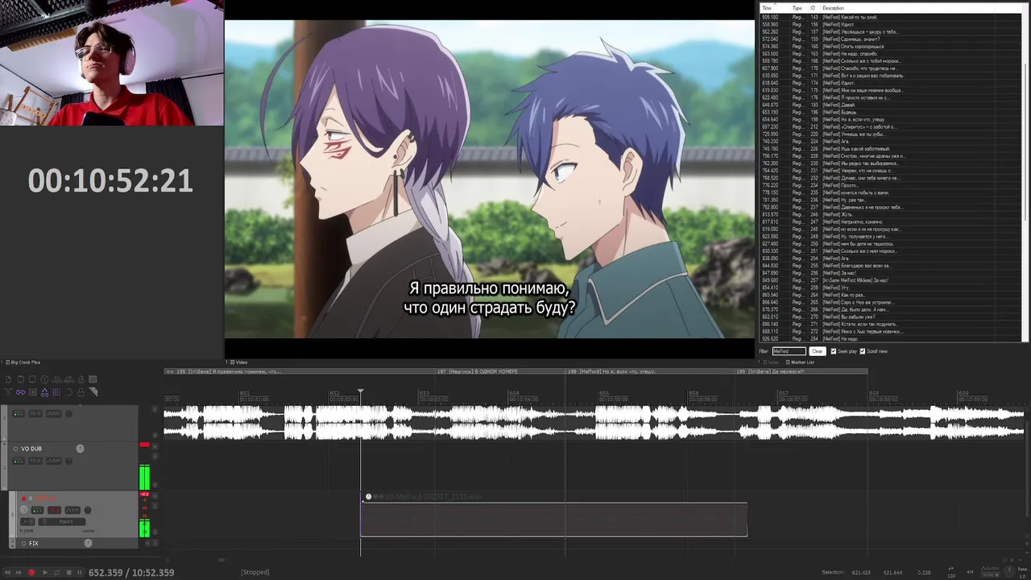Viewport: 1031px width, 580px height.
Task: Sort marker list by Description column
Action: click(833, 8)
